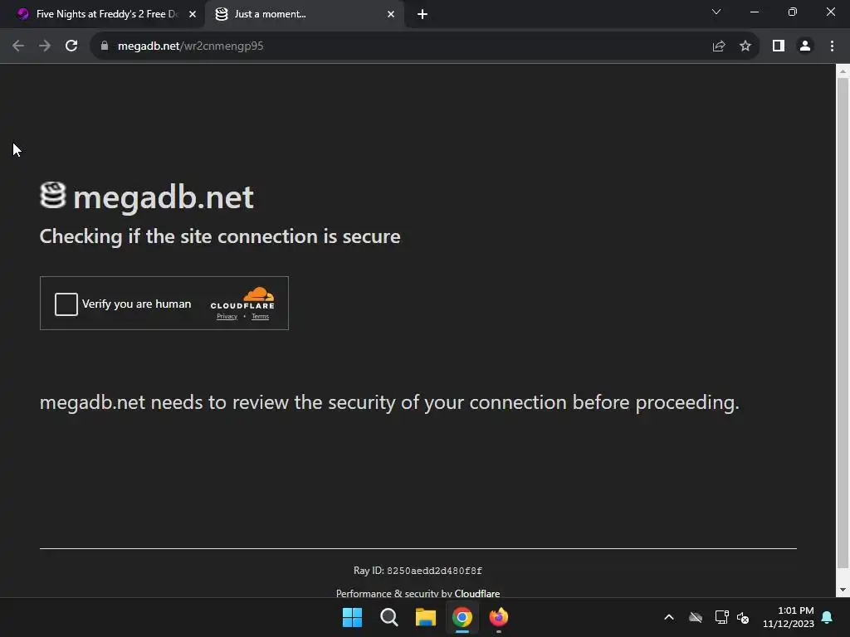Image resolution: width=850 pixels, height=637 pixels.
Task: Click the megadb.net database logo icon
Action: click(x=52, y=195)
